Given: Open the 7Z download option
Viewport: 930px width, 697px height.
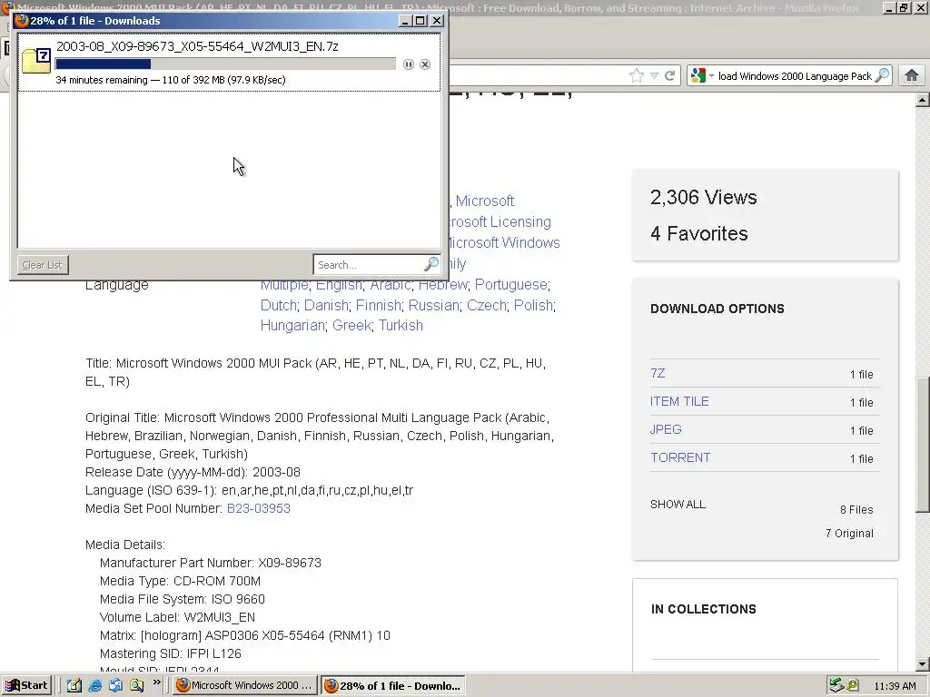Looking at the screenshot, I should coord(658,373).
